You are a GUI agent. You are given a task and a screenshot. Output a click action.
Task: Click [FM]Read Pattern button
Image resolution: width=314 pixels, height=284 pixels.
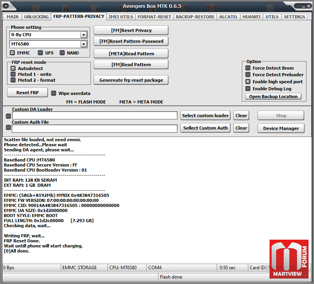(x=131, y=65)
